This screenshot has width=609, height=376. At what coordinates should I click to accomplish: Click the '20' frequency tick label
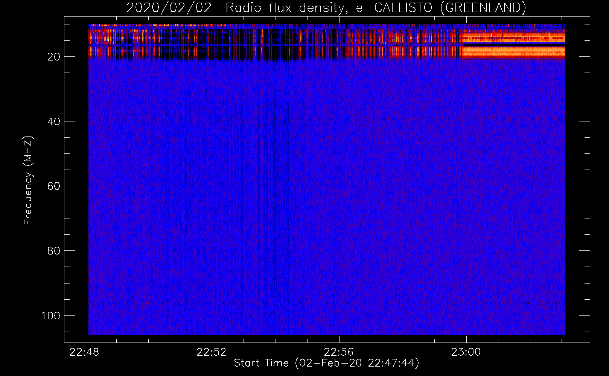(x=54, y=57)
